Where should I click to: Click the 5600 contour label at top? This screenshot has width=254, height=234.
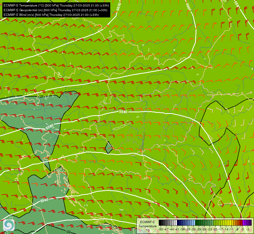[x=188, y=7]
